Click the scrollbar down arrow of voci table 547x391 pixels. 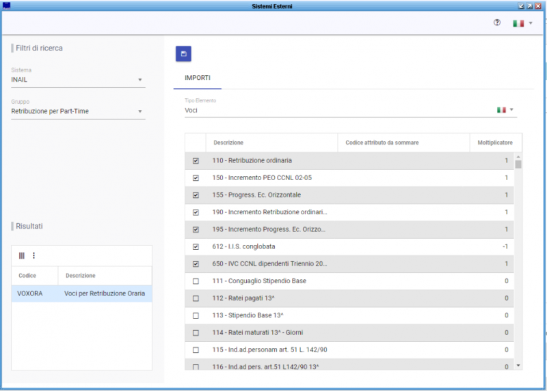coord(518,366)
